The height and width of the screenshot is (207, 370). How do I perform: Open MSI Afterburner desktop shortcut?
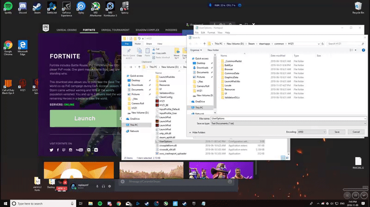[96, 9]
